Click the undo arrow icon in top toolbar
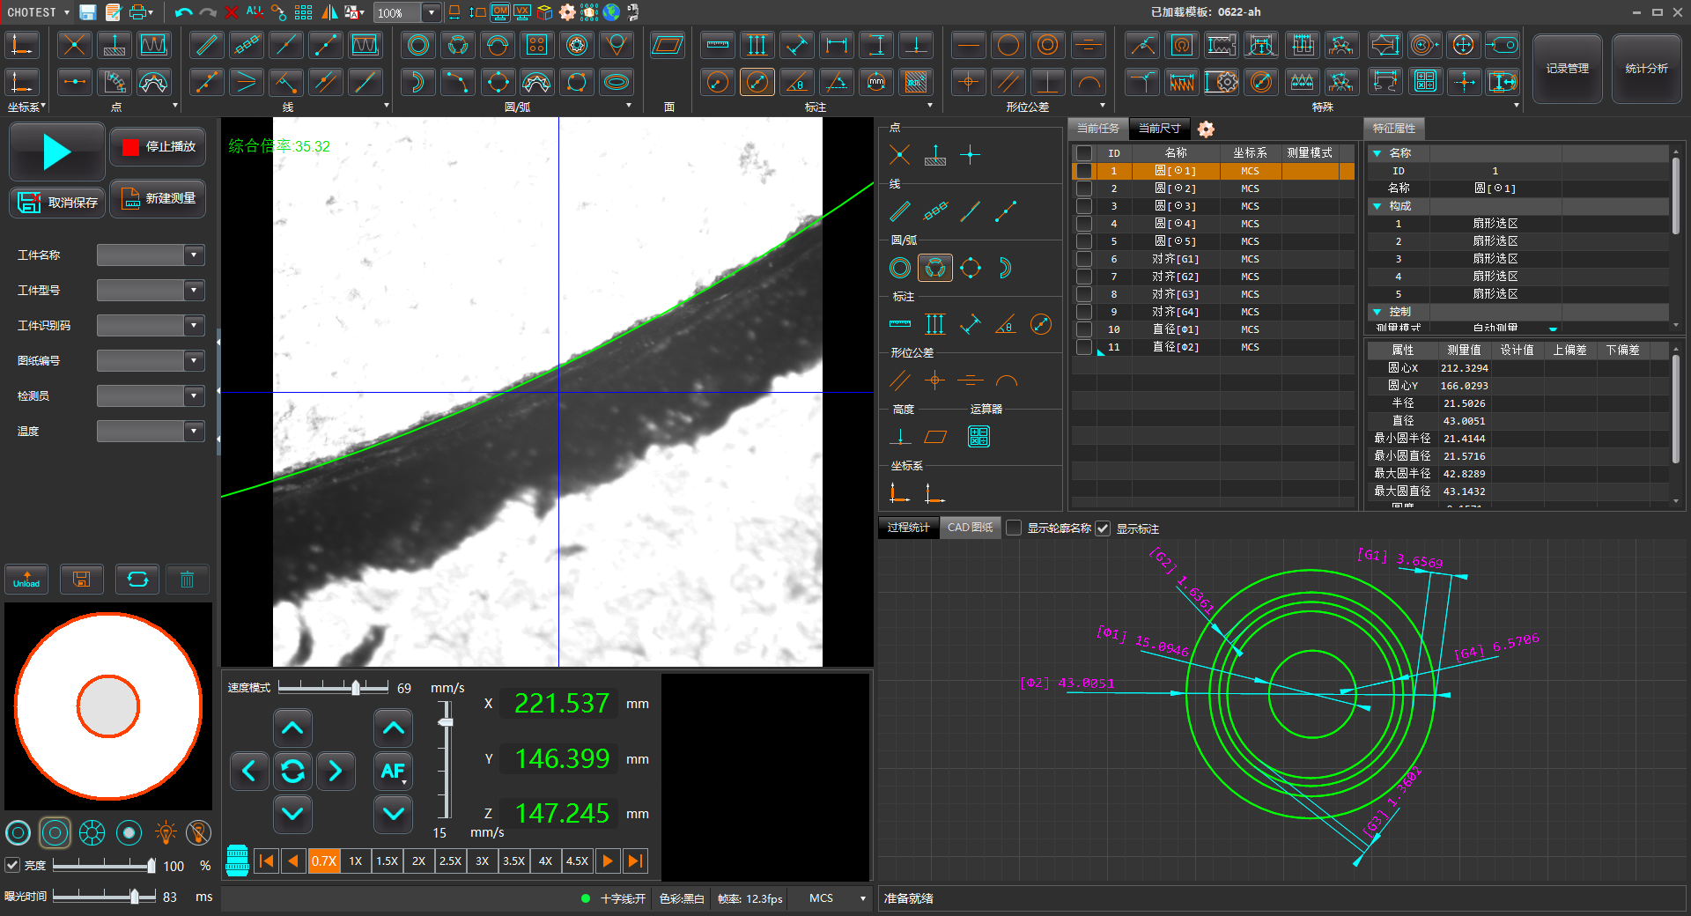 pos(183,12)
